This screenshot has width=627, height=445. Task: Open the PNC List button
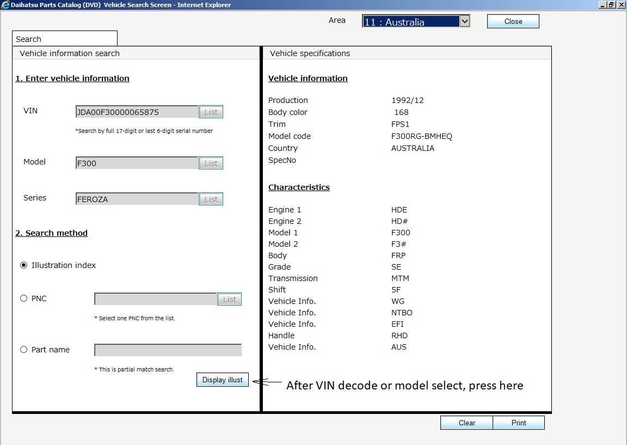[230, 300]
